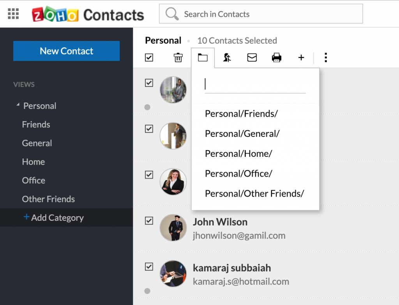Click the New Contact button
The image size is (399, 305).
pos(66,51)
